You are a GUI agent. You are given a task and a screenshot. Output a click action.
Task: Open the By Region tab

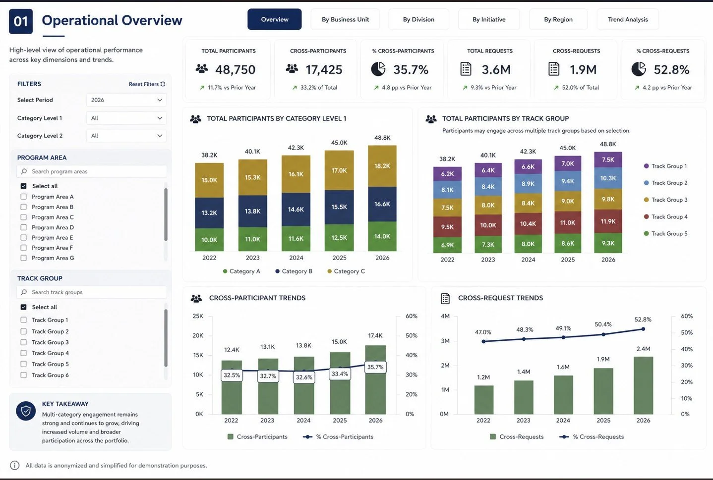[558, 19]
